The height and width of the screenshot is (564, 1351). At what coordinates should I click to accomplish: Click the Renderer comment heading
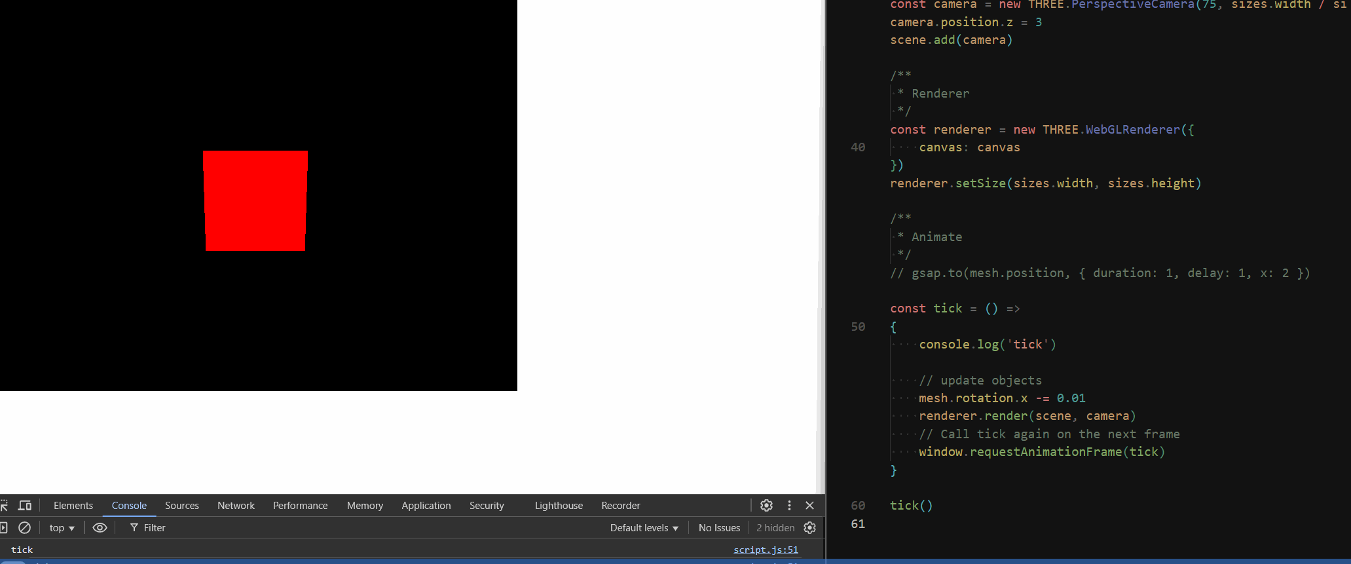pyautogui.click(x=940, y=94)
